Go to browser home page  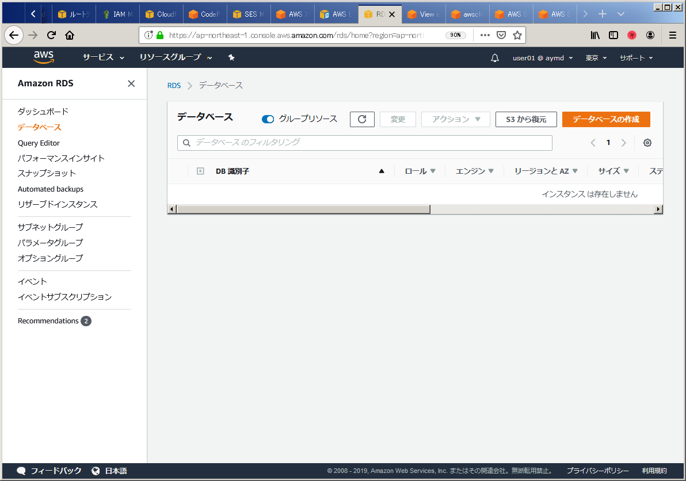coord(70,35)
